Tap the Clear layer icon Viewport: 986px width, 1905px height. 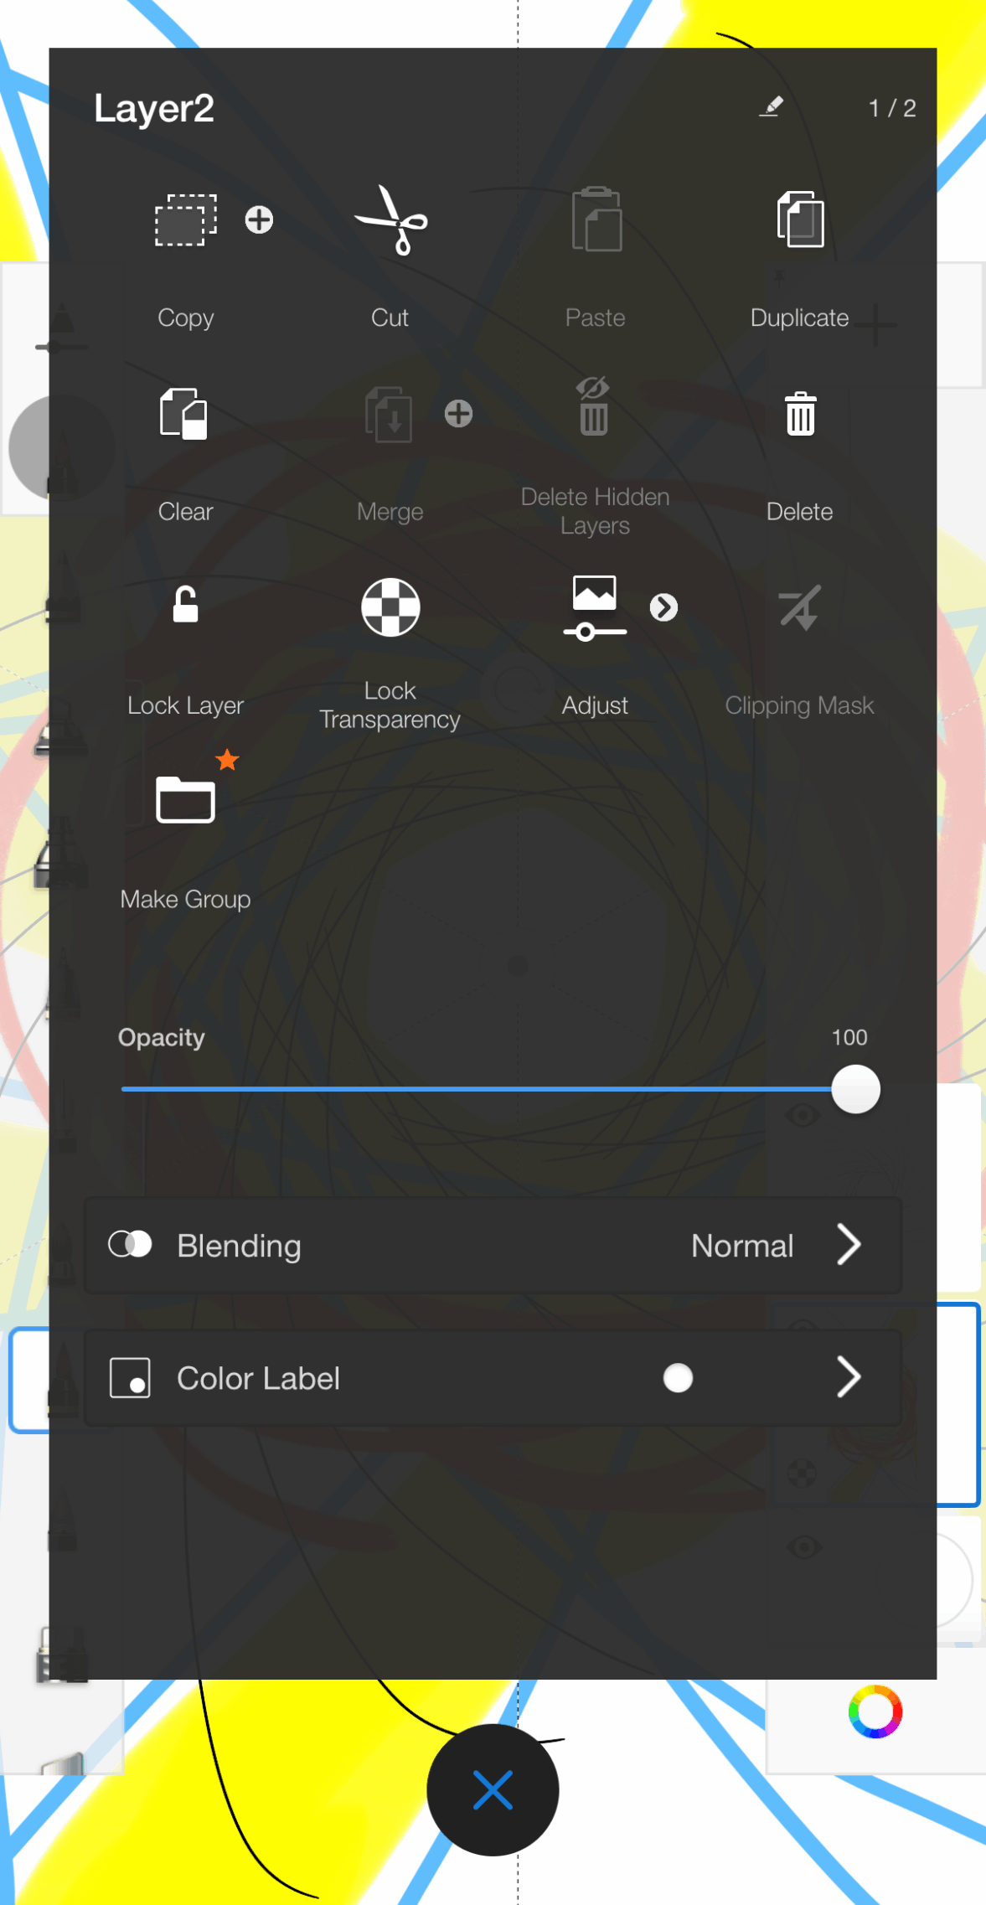184,414
